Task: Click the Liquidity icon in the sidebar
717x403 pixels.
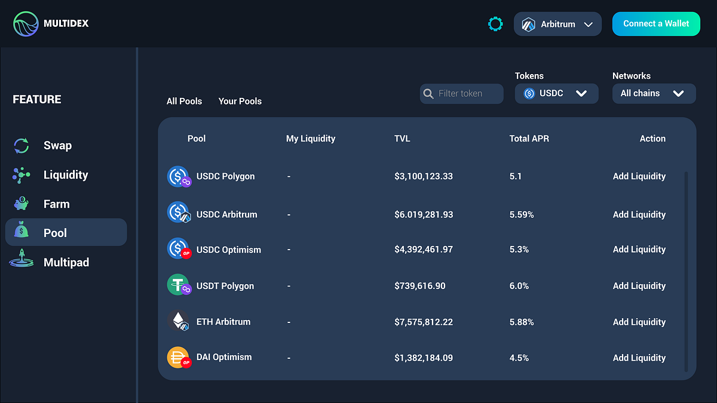Action: 21,174
